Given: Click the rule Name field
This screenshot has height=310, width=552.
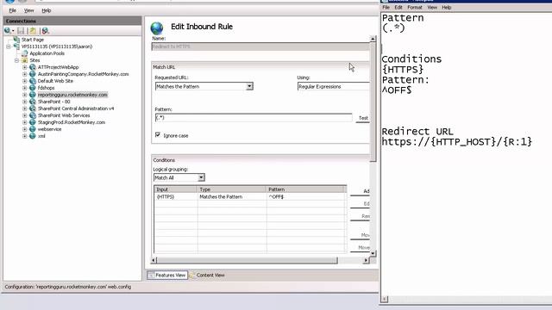Looking at the screenshot, I should pyautogui.click(x=260, y=46).
